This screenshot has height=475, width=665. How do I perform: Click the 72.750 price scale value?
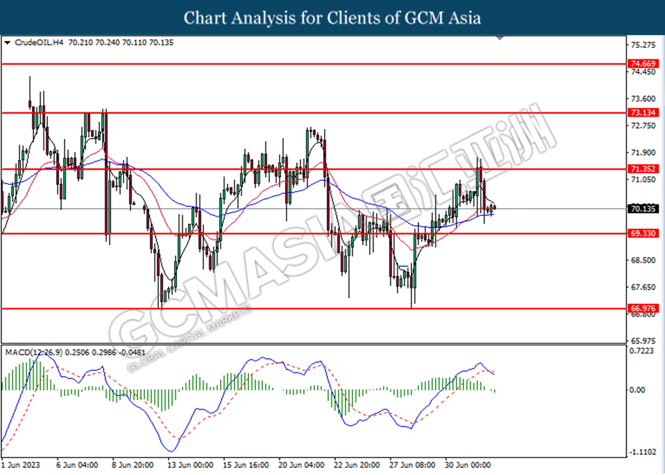643,126
